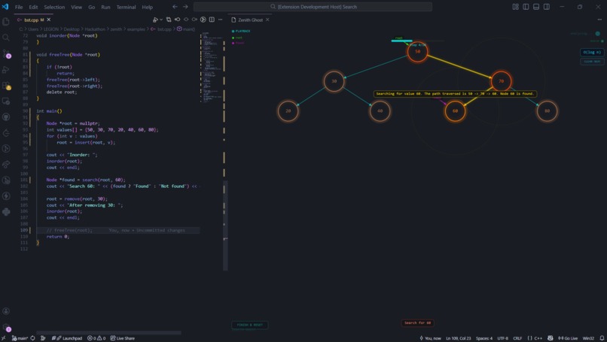Open editor More Actions ellipsis for bst.cpp

tap(220, 20)
